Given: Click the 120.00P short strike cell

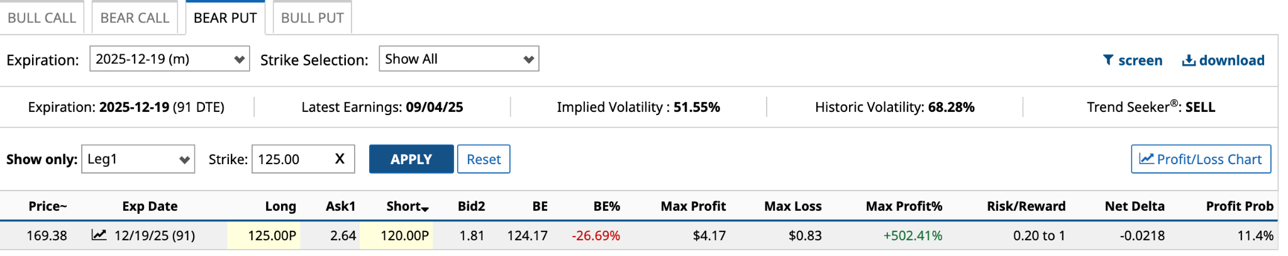Looking at the screenshot, I should [x=404, y=236].
